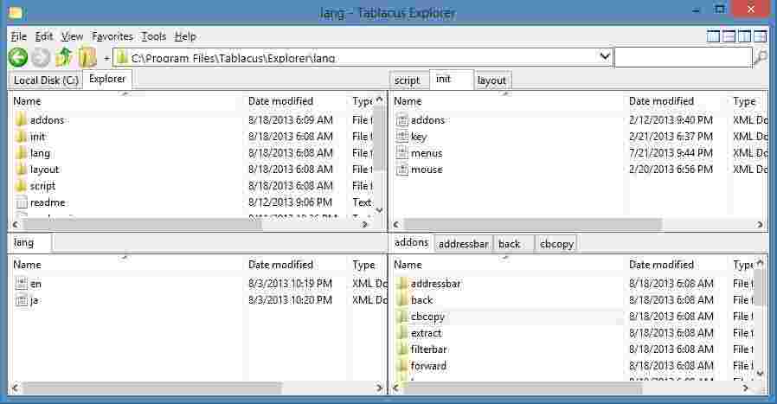The height and width of the screenshot is (404, 777).
Task: Select the key XML file icon
Action: tap(401, 137)
